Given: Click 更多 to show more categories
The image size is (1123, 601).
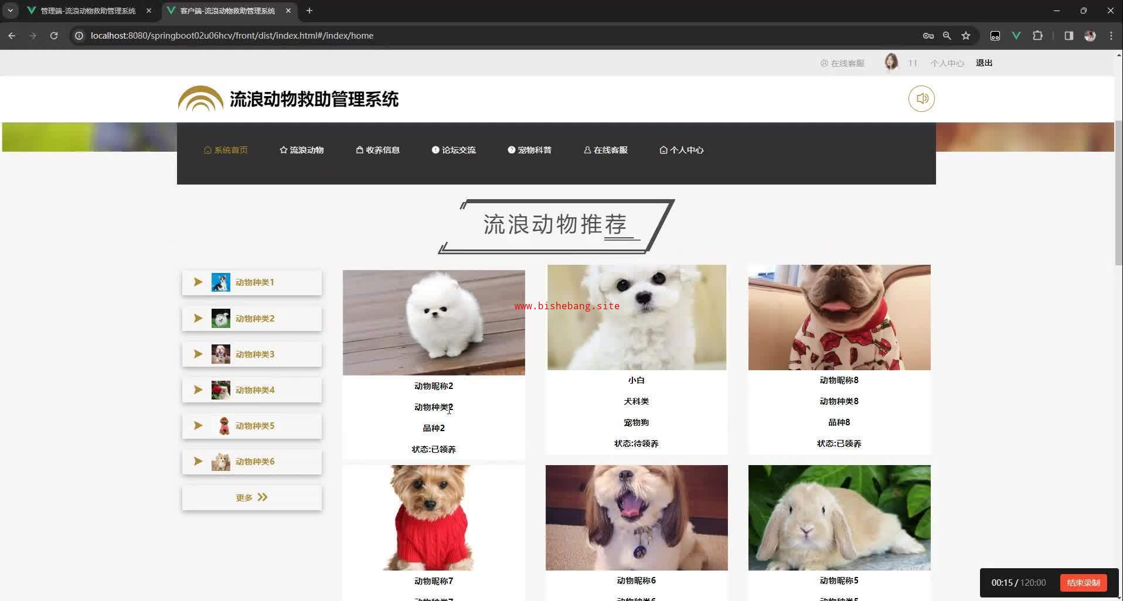Looking at the screenshot, I should click(252, 497).
